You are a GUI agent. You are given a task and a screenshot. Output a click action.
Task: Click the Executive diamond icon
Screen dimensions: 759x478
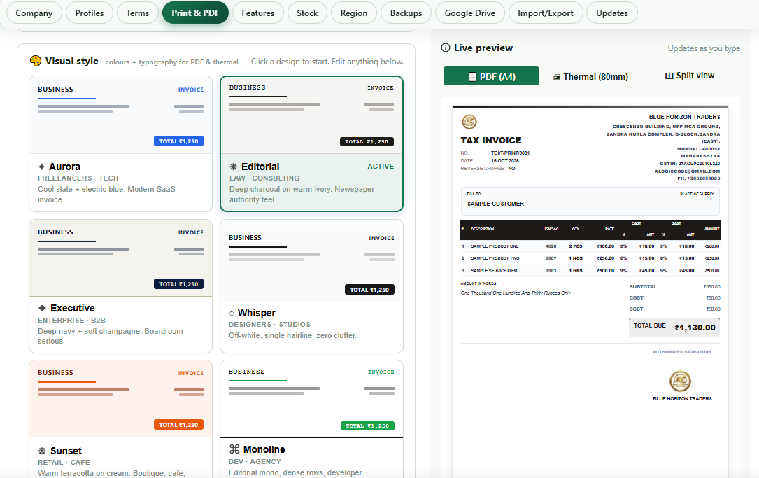click(42, 308)
